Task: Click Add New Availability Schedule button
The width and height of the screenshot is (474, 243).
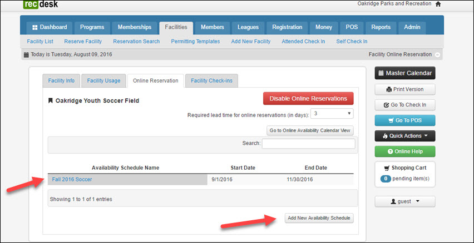Action: (319, 218)
